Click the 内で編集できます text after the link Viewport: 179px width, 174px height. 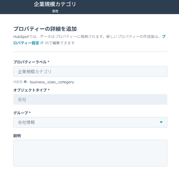60,43
